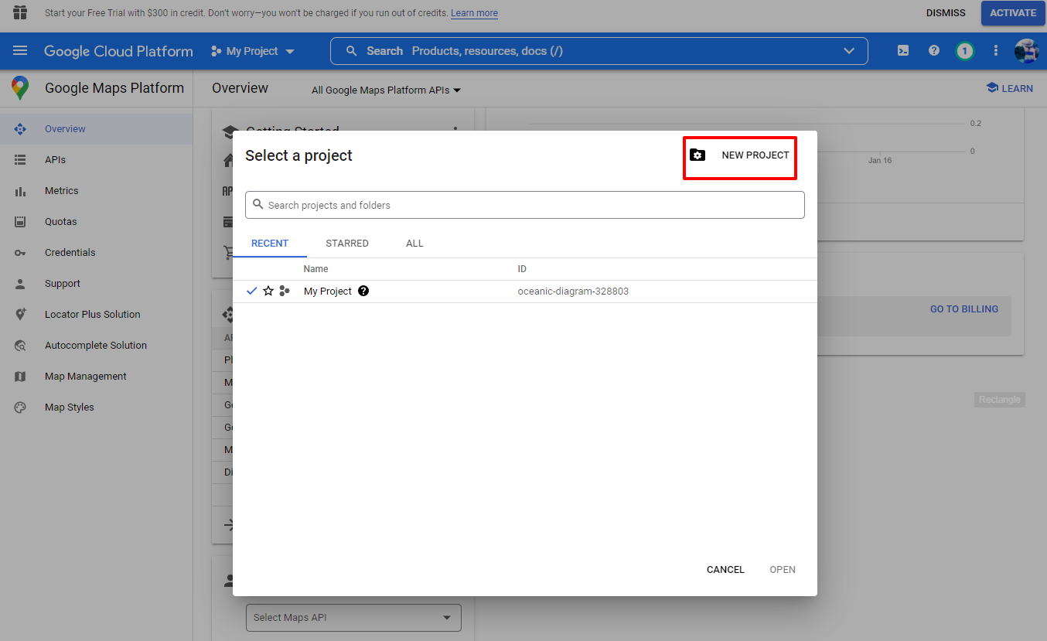Open the help question mark icon
The image size is (1047, 641).
(x=934, y=51)
